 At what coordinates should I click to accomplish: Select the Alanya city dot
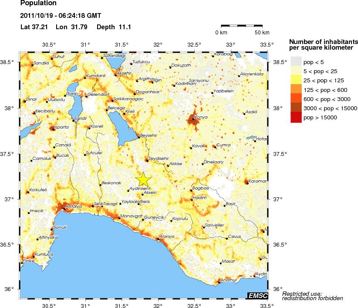[x=158, y=239]
